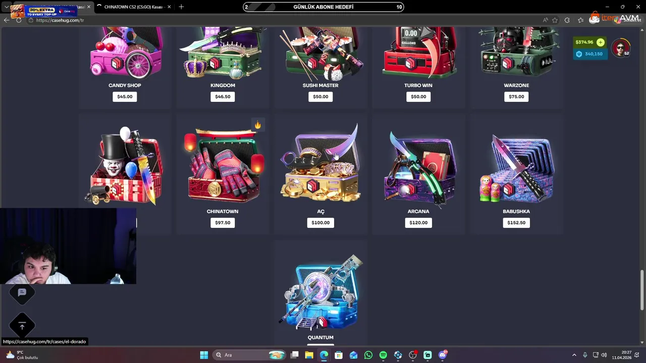The width and height of the screenshot is (646, 363).
Task: Open the Chinatown case image
Action: click(223, 165)
